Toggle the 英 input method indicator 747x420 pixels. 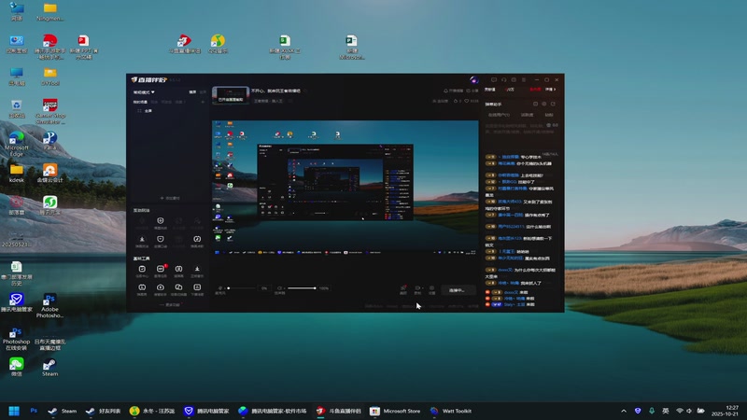click(665, 411)
